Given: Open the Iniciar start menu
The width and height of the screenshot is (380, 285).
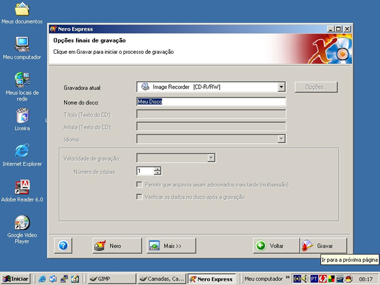Looking at the screenshot, I should pyautogui.click(x=15, y=279).
